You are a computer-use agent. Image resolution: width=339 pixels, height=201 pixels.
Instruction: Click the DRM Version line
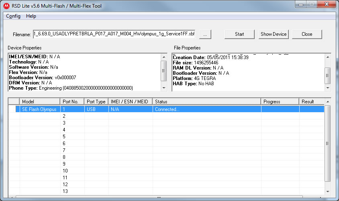(31, 83)
